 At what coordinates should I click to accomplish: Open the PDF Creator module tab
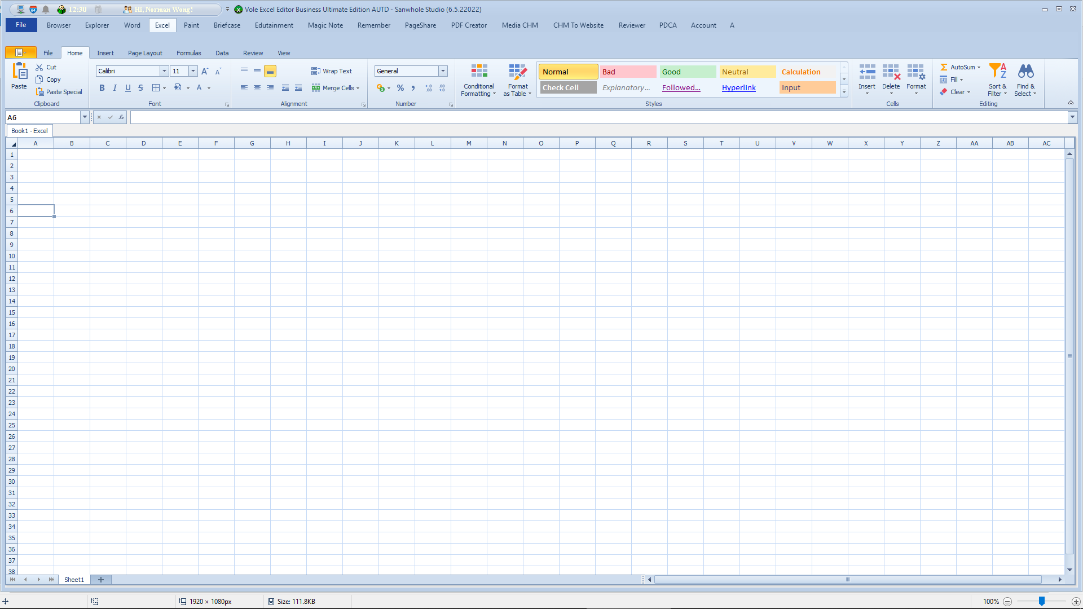[x=468, y=25]
